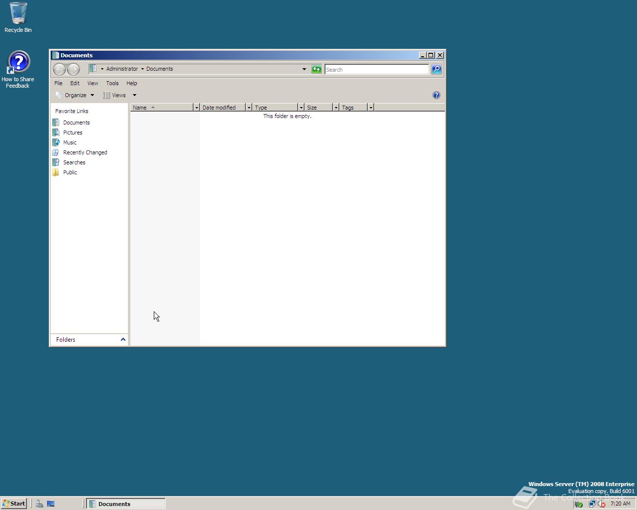Click the Start button

(14, 504)
